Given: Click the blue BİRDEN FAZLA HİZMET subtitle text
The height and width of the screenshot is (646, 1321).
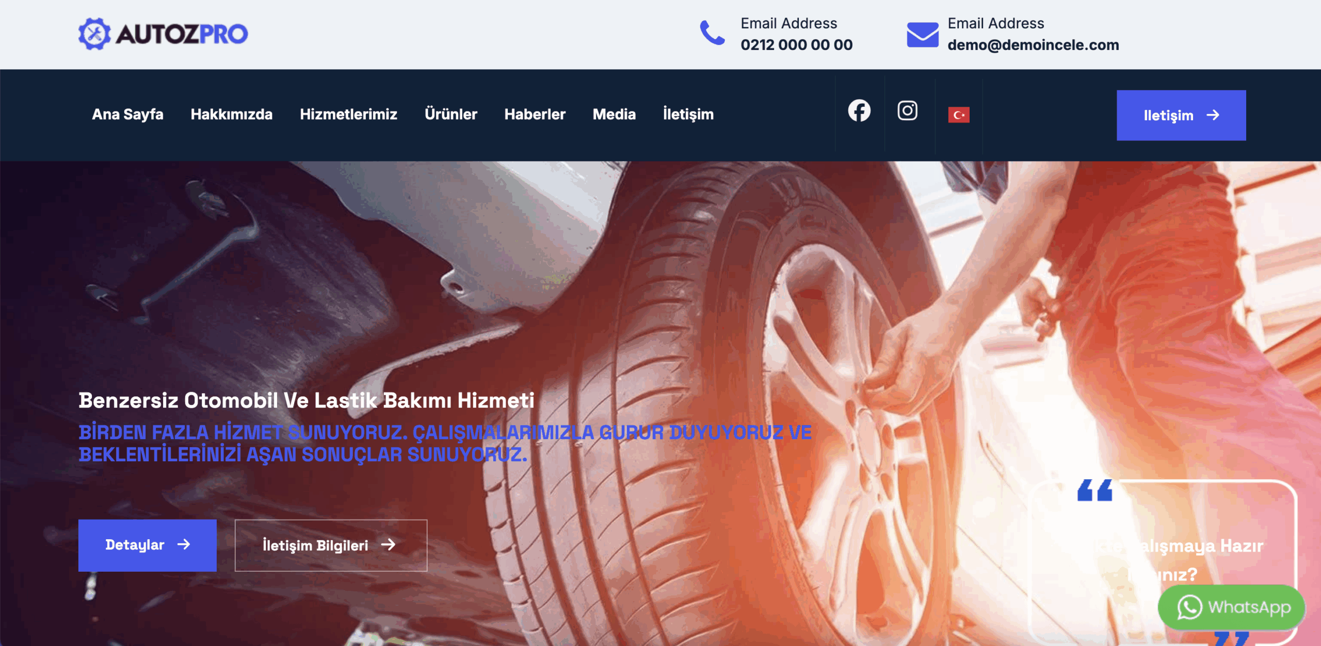Looking at the screenshot, I should [445, 443].
